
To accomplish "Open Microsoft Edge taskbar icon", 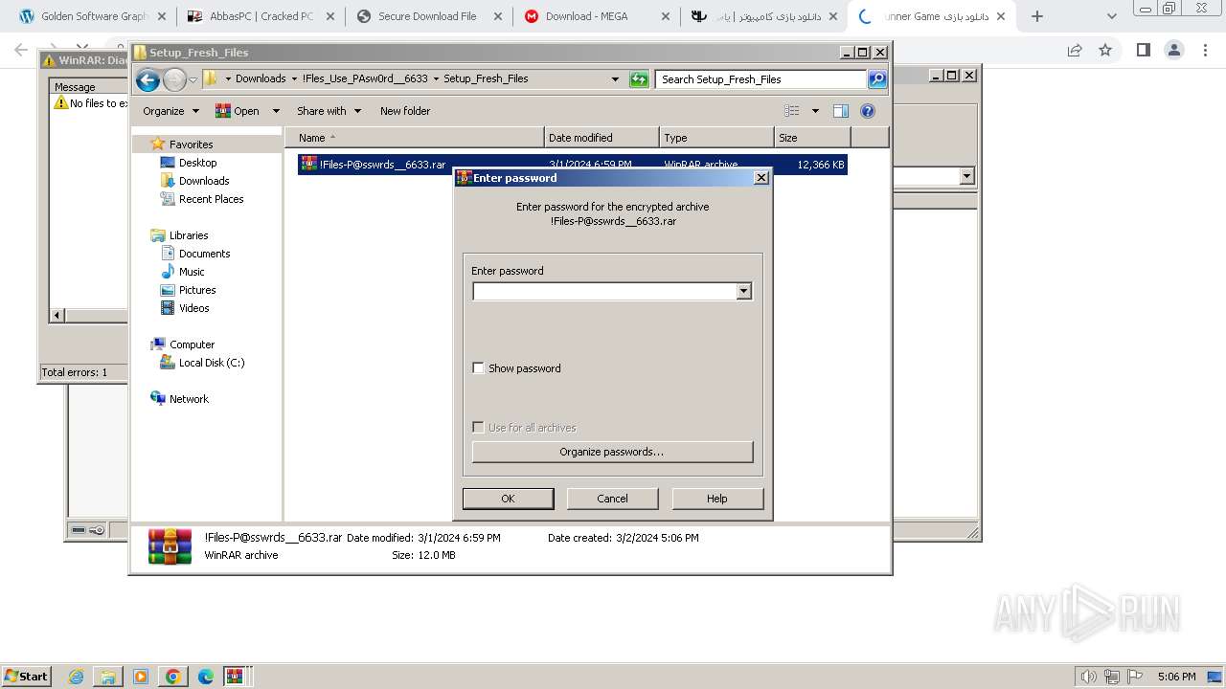I will coord(205,677).
